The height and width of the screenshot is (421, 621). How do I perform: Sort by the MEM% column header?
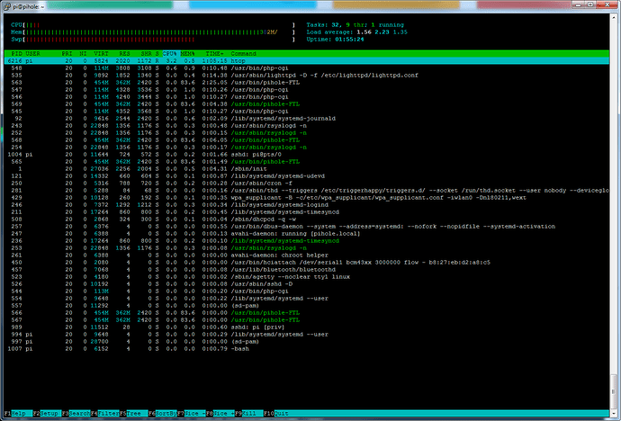click(188, 54)
